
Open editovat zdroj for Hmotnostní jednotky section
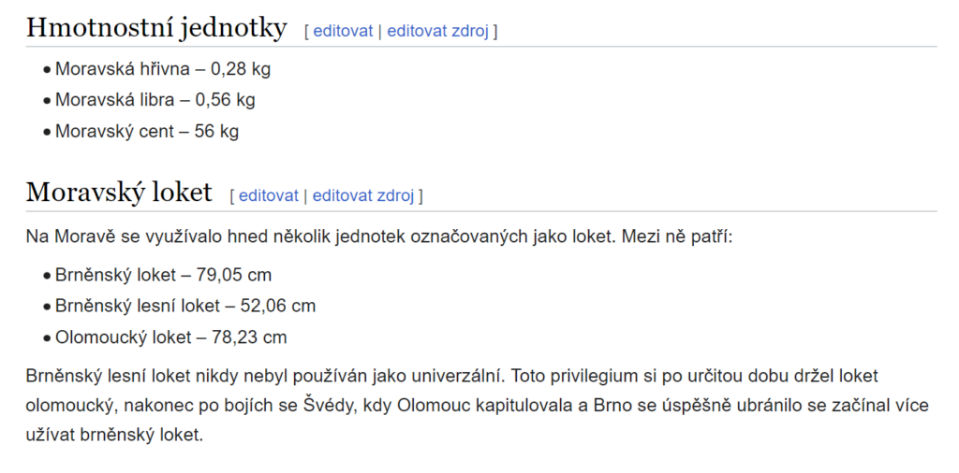tap(438, 31)
